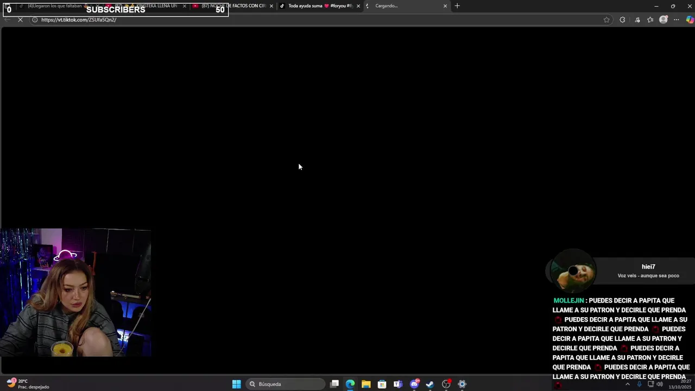Open the volume tray control
The image size is (695, 391).
pyautogui.click(x=660, y=384)
